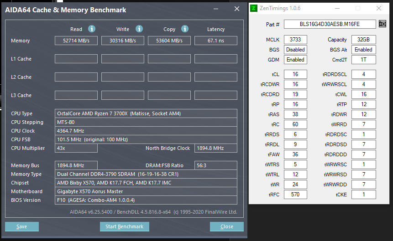This screenshot has height=241, width=393.
Task: Minimize the AIDA64 benchmark window
Action: tap(216, 9)
